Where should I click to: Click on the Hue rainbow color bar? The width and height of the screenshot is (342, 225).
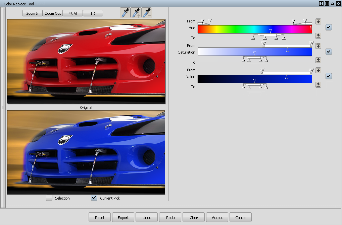click(235, 29)
